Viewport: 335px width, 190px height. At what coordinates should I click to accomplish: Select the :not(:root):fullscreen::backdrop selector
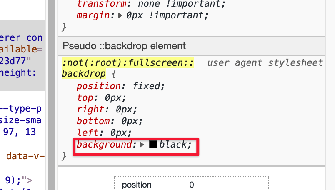[x=127, y=68]
